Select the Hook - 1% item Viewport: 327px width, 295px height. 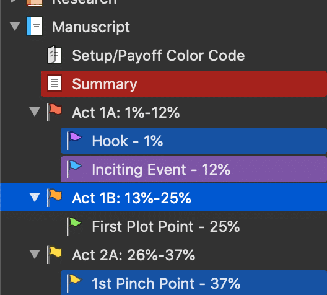(194, 141)
